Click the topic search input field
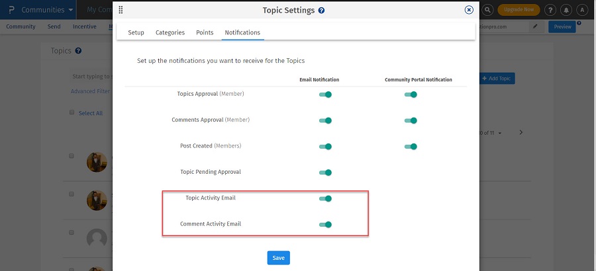Image resolution: width=596 pixels, height=271 pixels. point(92,77)
